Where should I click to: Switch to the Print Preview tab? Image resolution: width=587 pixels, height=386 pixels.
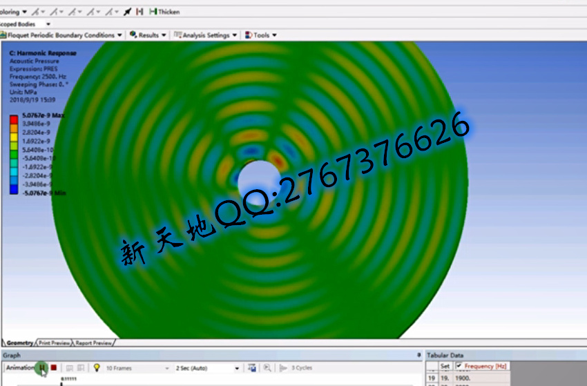55,342
